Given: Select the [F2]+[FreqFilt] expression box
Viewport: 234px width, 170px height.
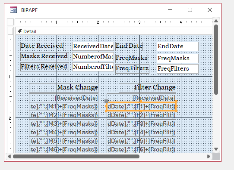Looking at the screenshot, I should tap(142, 115).
